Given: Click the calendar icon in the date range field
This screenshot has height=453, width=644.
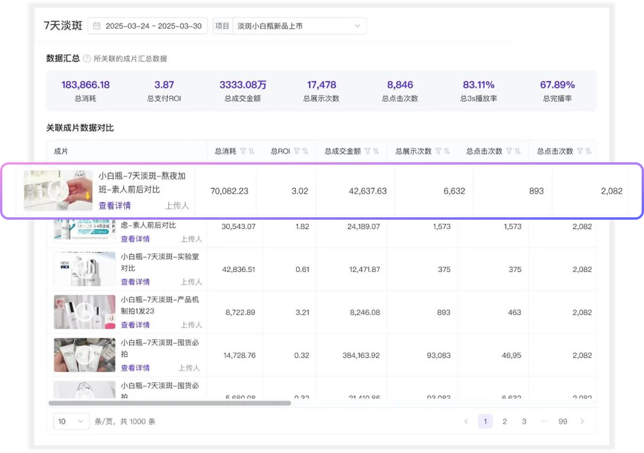Looking at the screenshot, I should coord(96,26).
